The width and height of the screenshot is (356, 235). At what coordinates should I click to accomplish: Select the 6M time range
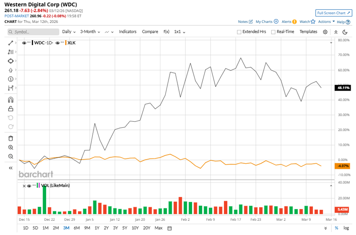point(77,228)
